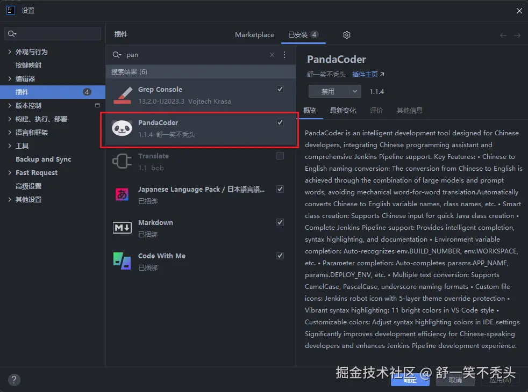Focus the plugin search field containing pan
This screenshot has width=528, height=392.
(196, 55)
